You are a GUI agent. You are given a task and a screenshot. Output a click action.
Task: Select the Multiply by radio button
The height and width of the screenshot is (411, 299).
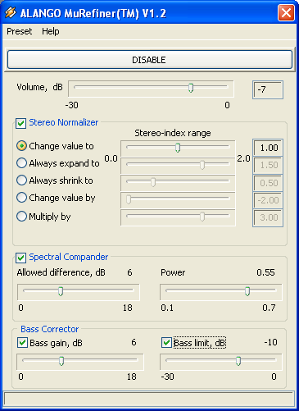pos(21,217)
